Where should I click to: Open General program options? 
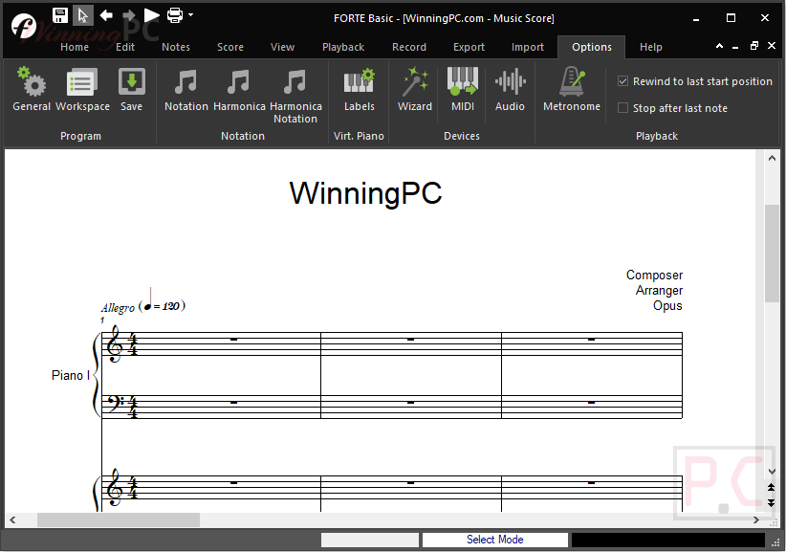pos(32,89)
